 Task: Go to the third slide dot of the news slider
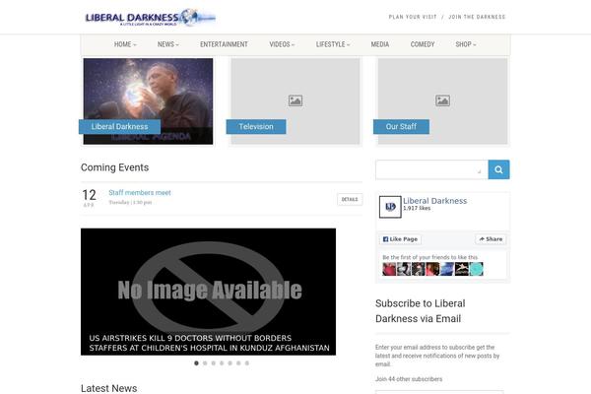tap(214, 363)
